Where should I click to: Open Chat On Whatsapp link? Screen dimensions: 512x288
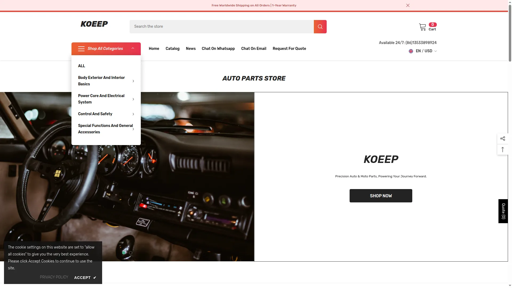pos(218,49)
